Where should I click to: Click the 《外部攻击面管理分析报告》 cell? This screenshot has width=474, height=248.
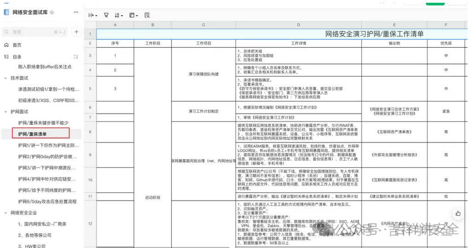pos(394,154)
